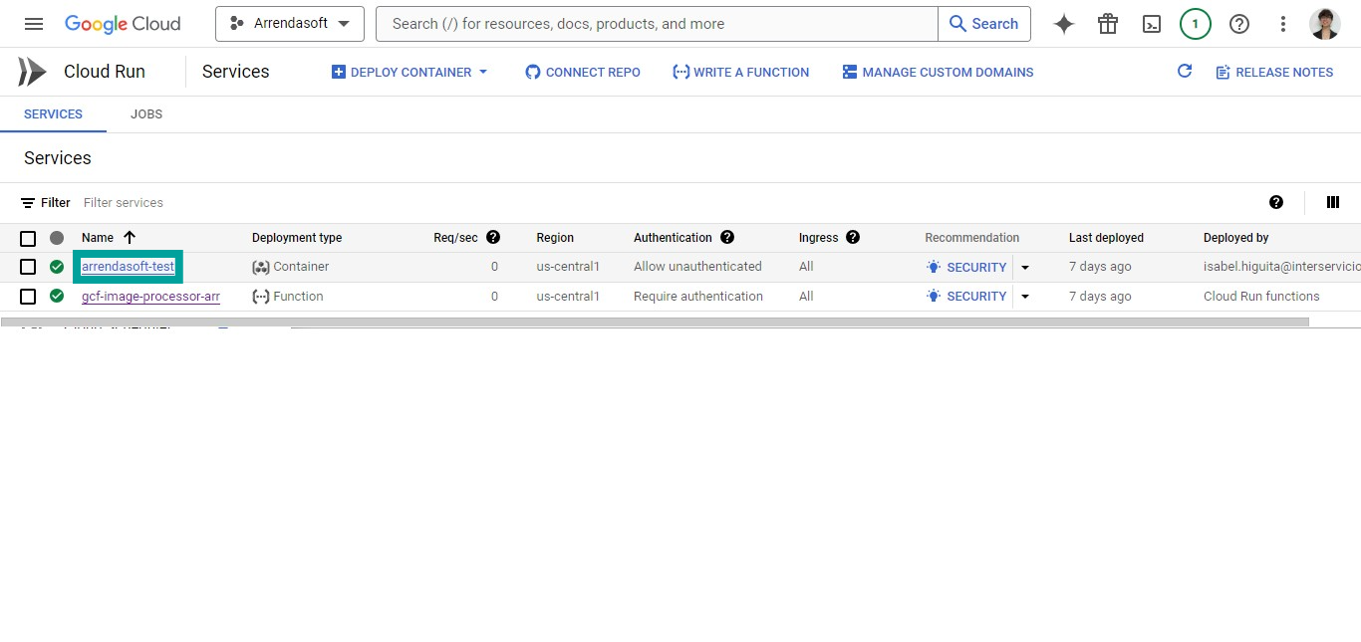The height and width of the screenshot is (642, 1361).
Task: Open the services table help icon
Action: point(1276,202)
